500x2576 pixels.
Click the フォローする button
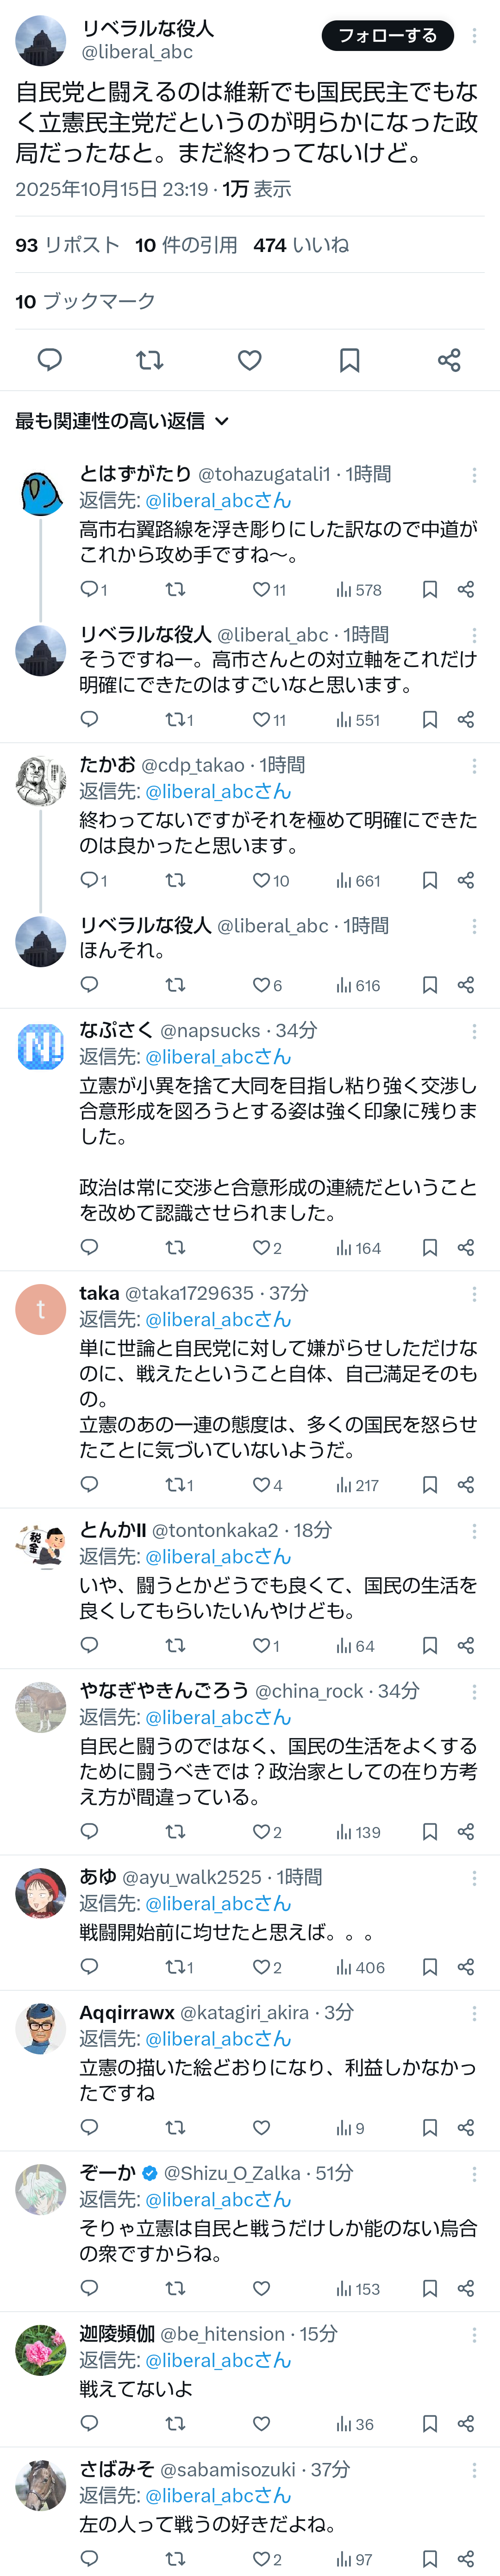(387, 35)
